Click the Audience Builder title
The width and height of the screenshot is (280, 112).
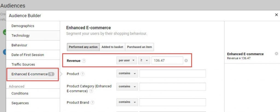pos(25,16)
